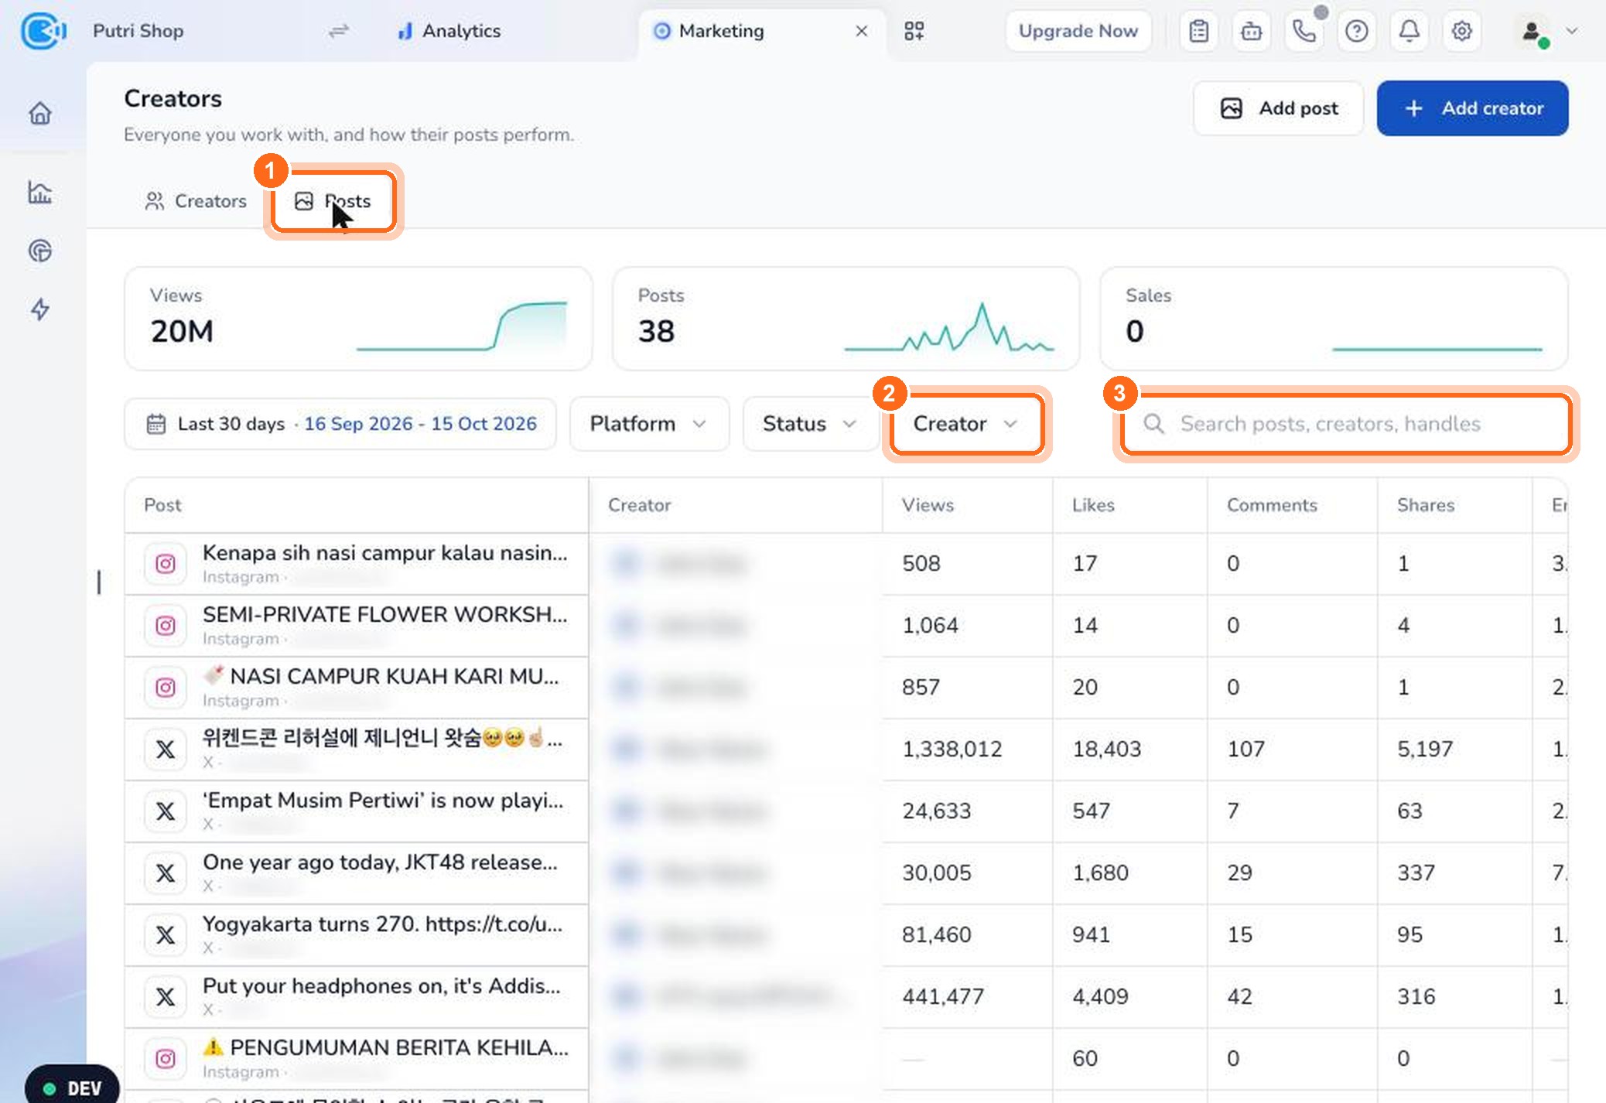Click Instagram icon for SEMI-PRIVATE FLOWER WORKSHOP post

[x=166, y=626]
